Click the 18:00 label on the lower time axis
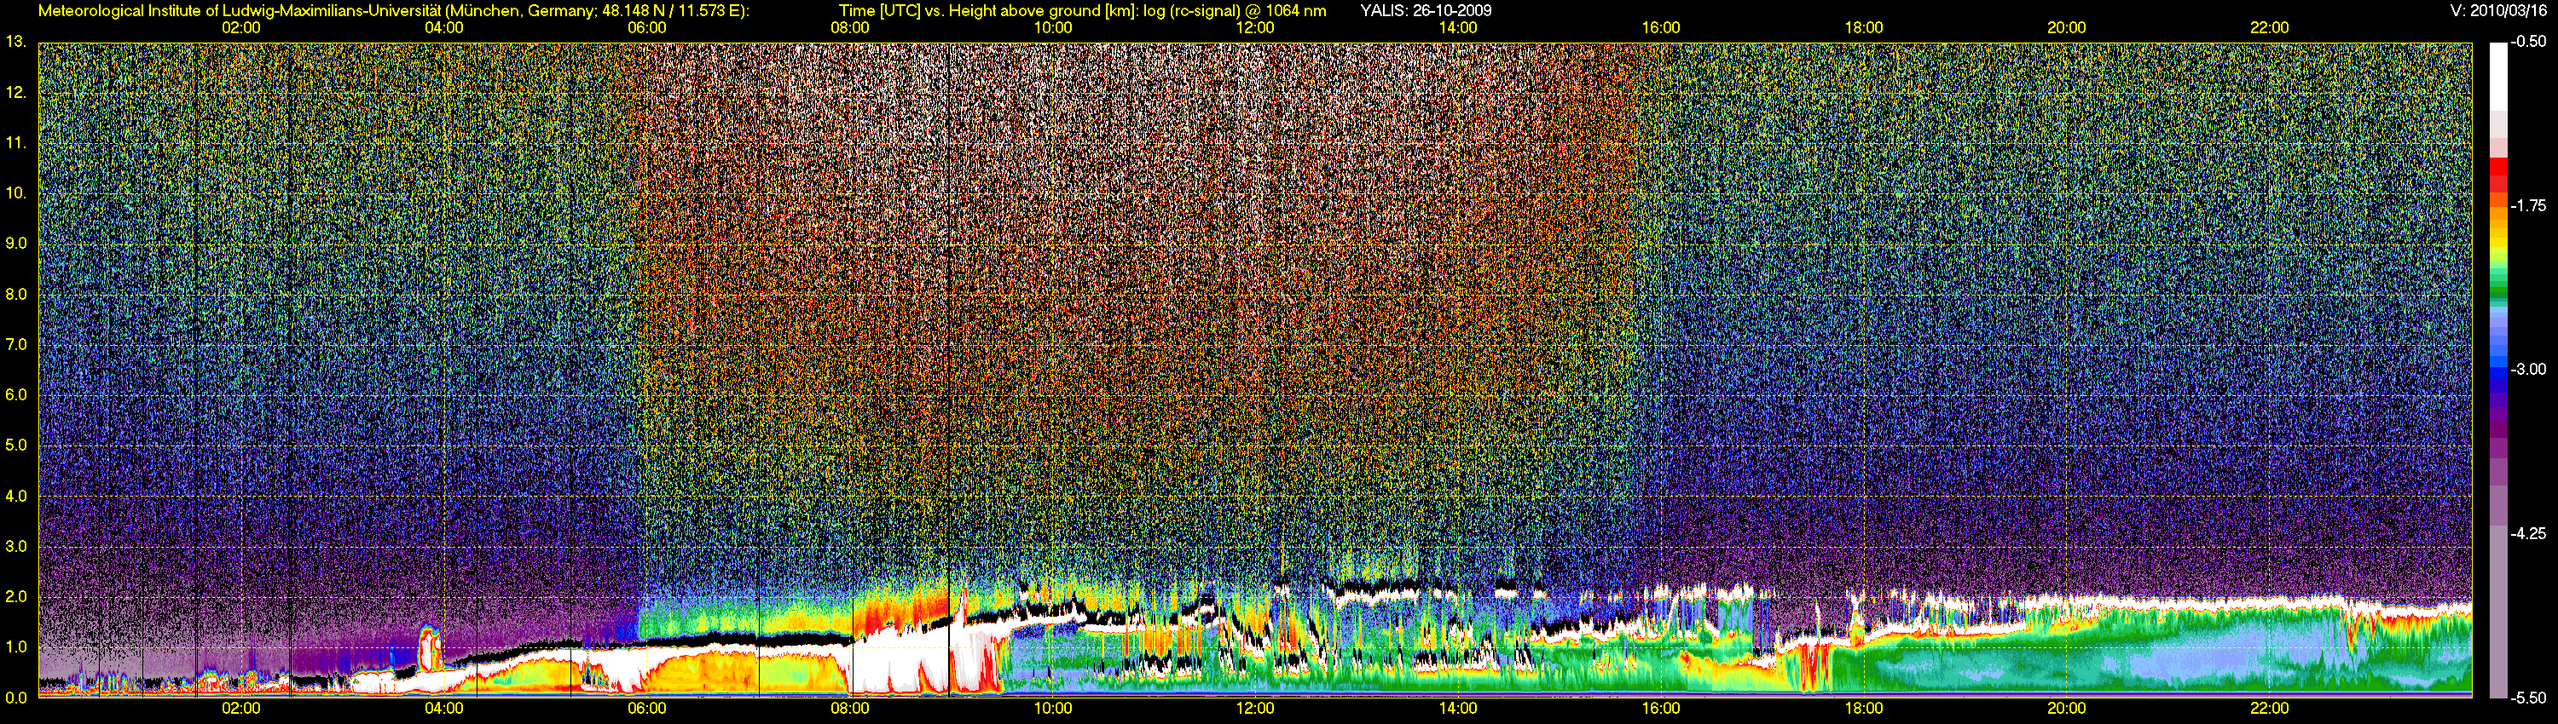Image resolution: width=2558 pixels, height=724 pixels. [1864, 708]
